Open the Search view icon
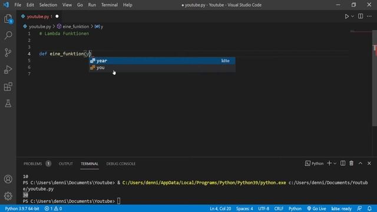 point(8,35)
